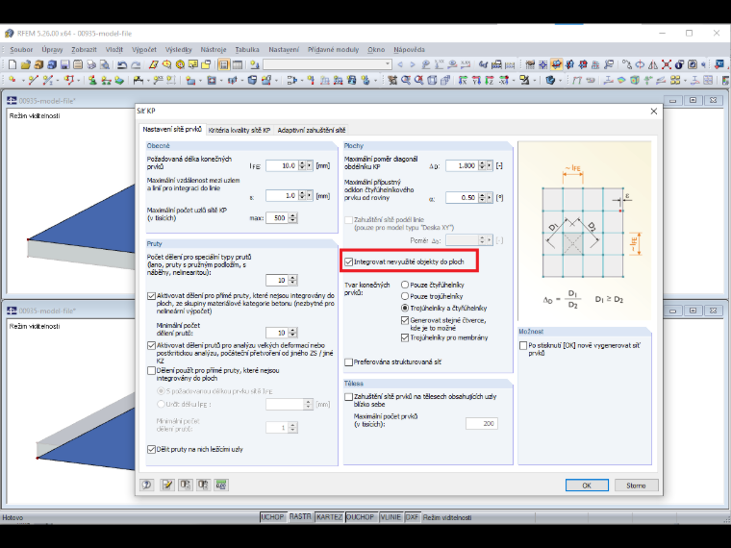This screenshot has width=731, height=548.
Task: Enable 'Dělení použít pro přímé pruty' checkbox
Action: click(151, 371)
